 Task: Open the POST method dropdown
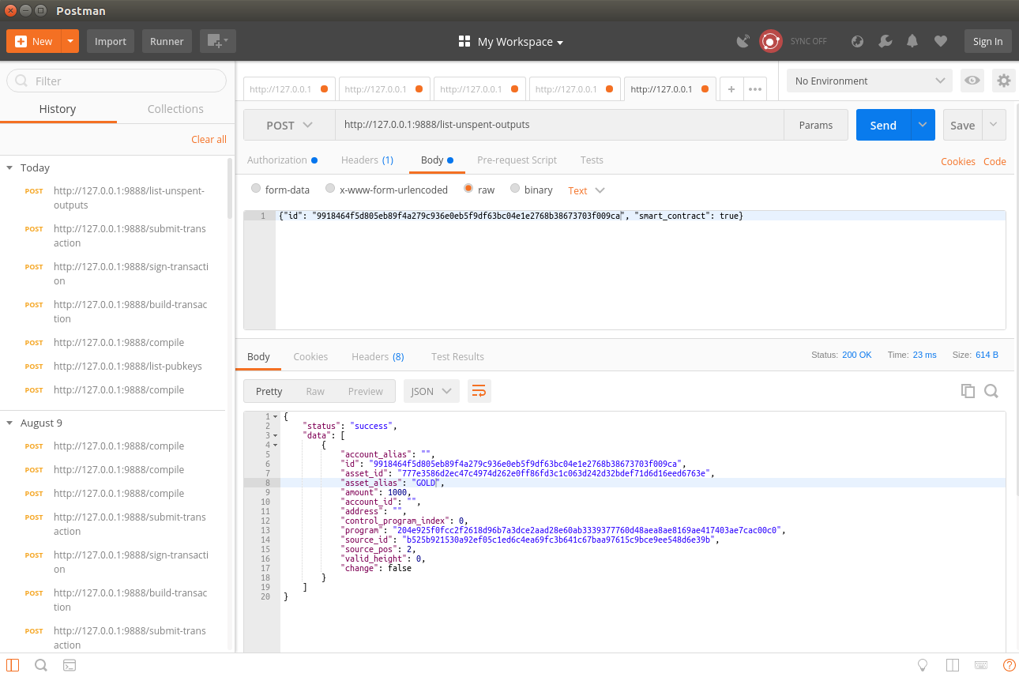coord(289,125)
